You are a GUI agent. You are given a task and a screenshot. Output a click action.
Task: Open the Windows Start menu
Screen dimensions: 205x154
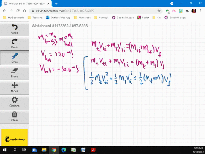tap(5, 150)
